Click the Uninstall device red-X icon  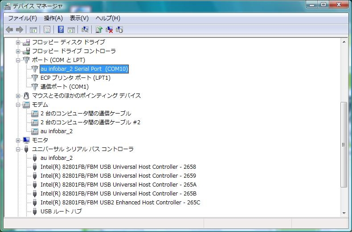[109, 29]
